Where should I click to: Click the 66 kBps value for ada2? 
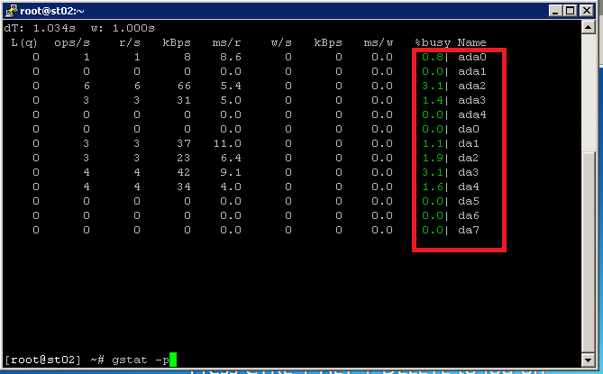(184, 86)
